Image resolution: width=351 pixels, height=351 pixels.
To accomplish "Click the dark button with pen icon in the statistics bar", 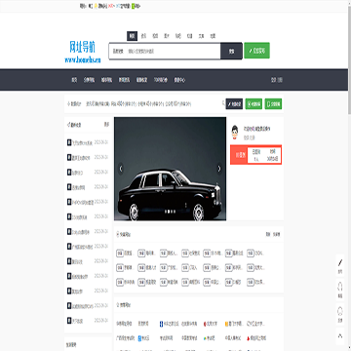I will click(x=234, y=104).
